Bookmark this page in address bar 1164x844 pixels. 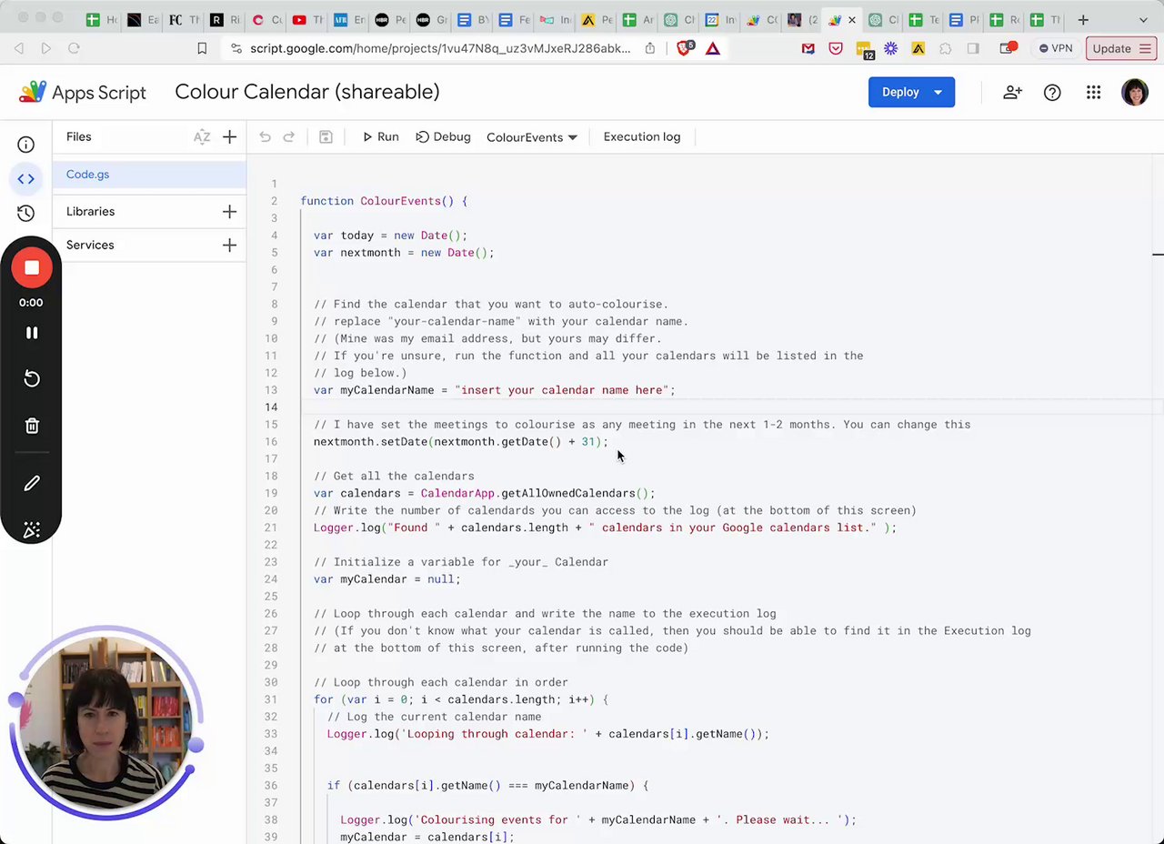coord(202,48)
